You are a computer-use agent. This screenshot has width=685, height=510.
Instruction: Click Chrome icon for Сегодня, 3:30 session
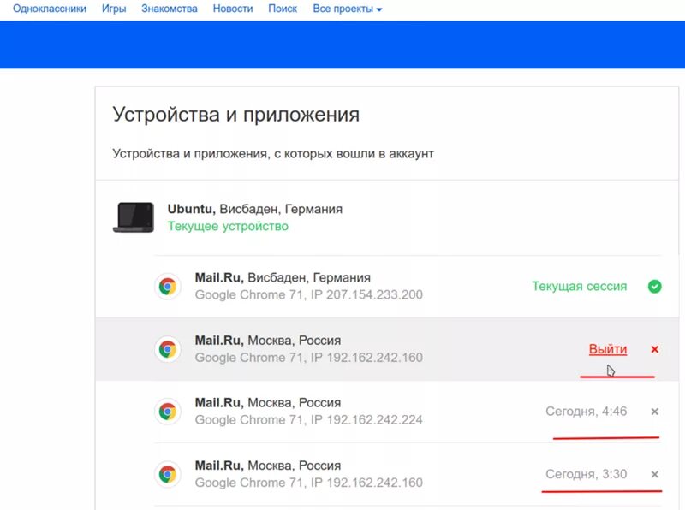pos(167,474)
